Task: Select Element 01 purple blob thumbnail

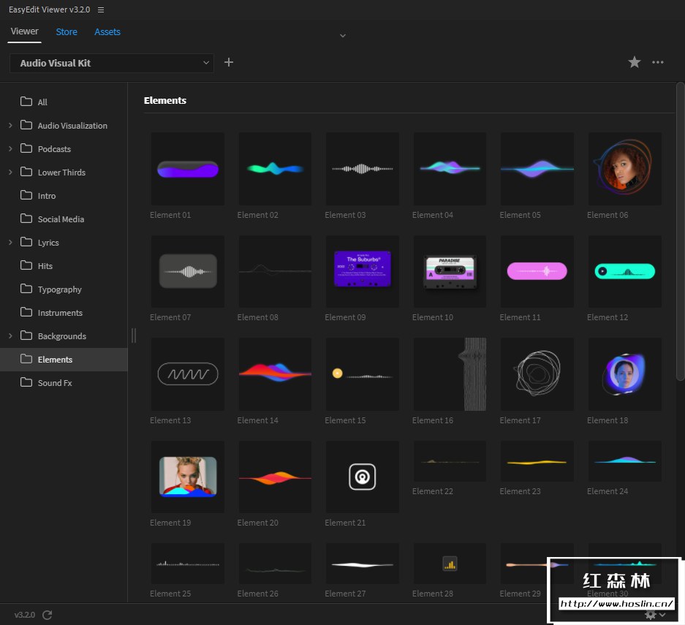Action: click(x=187, y=169)
